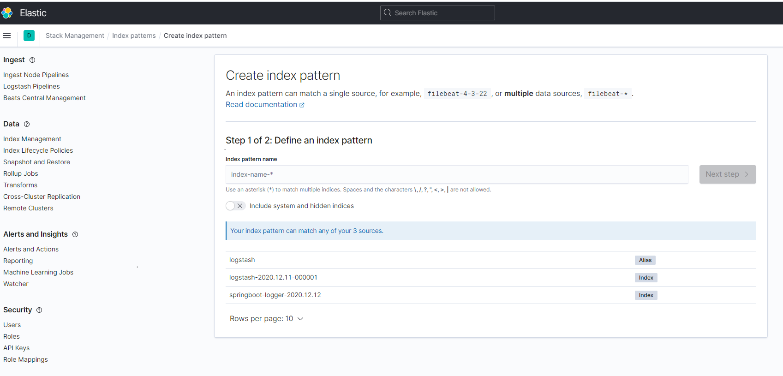Open Watcher page

[16, 284]
